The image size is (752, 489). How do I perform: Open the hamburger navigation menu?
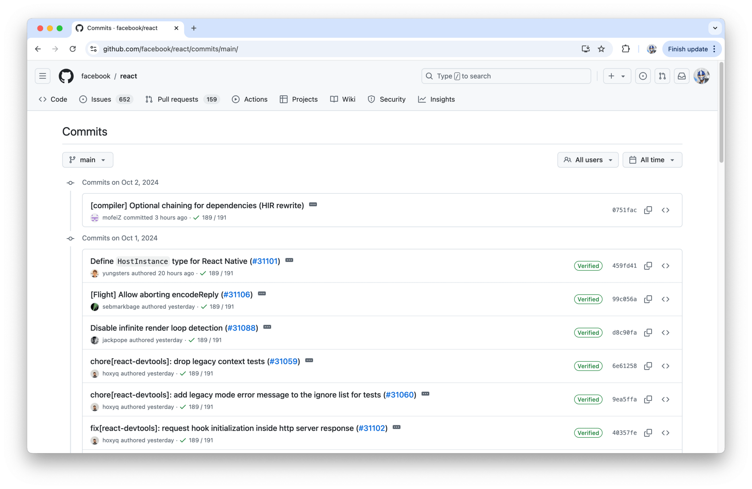tap(42, 76)
